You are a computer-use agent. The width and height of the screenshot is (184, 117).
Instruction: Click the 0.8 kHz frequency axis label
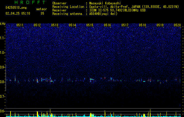(x=2, y=82)
